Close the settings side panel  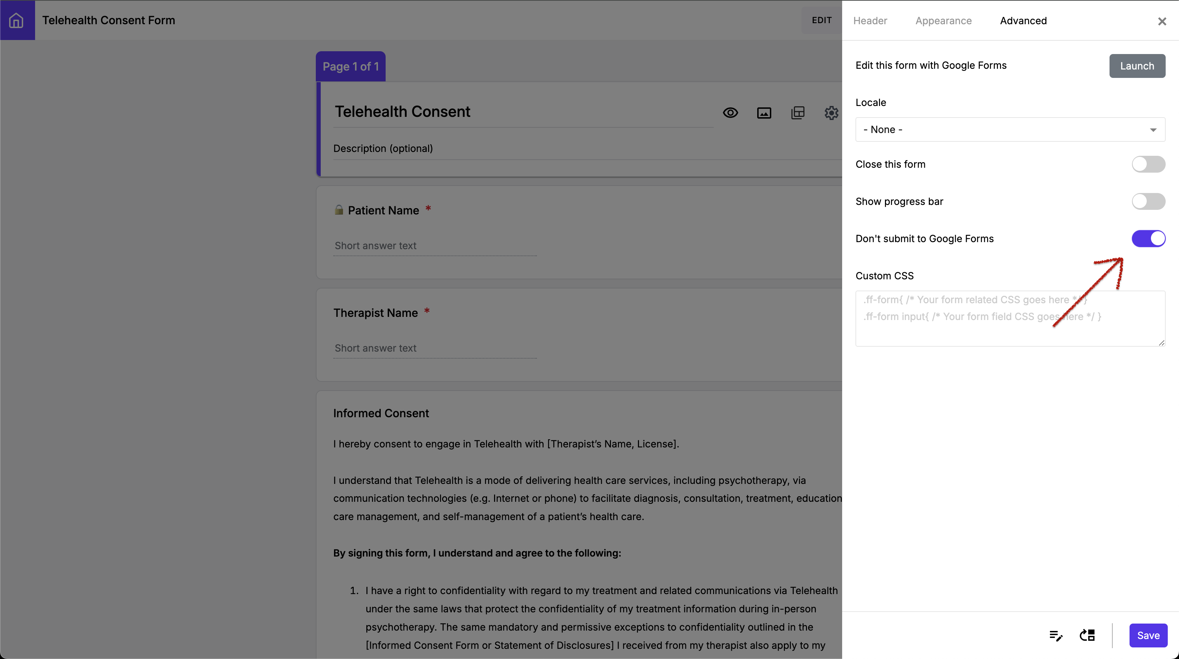pos(1161,21)
